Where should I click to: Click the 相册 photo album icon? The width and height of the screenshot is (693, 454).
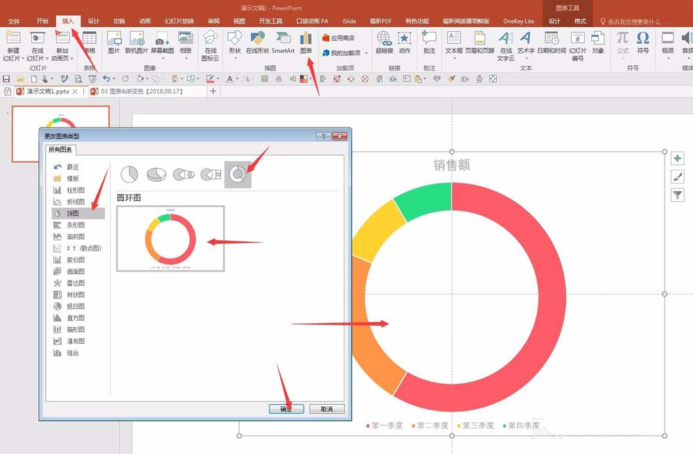(186, 39)
